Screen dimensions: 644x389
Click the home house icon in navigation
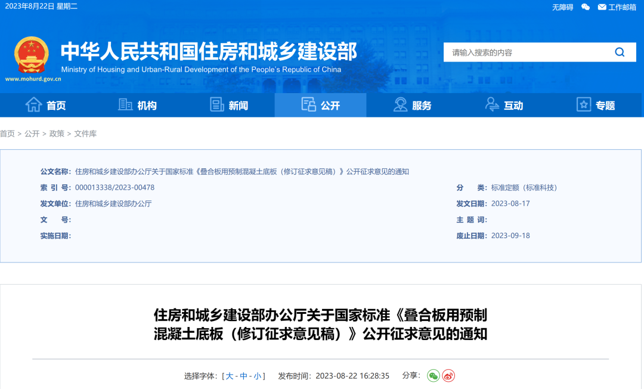(33, 105)
